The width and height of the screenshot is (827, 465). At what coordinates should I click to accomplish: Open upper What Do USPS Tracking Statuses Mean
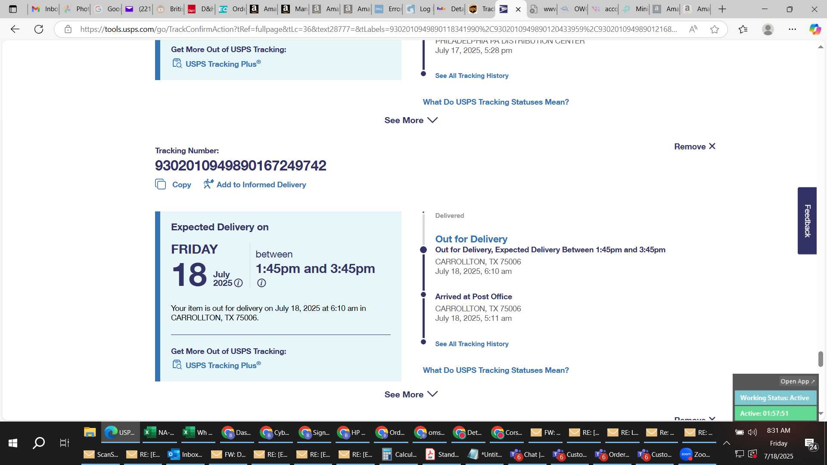tap(496, 102)
